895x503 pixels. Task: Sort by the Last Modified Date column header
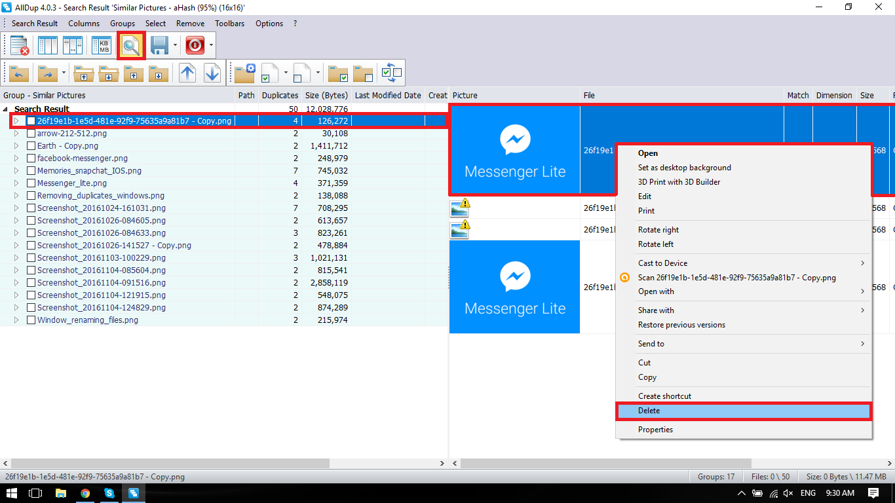388,96
